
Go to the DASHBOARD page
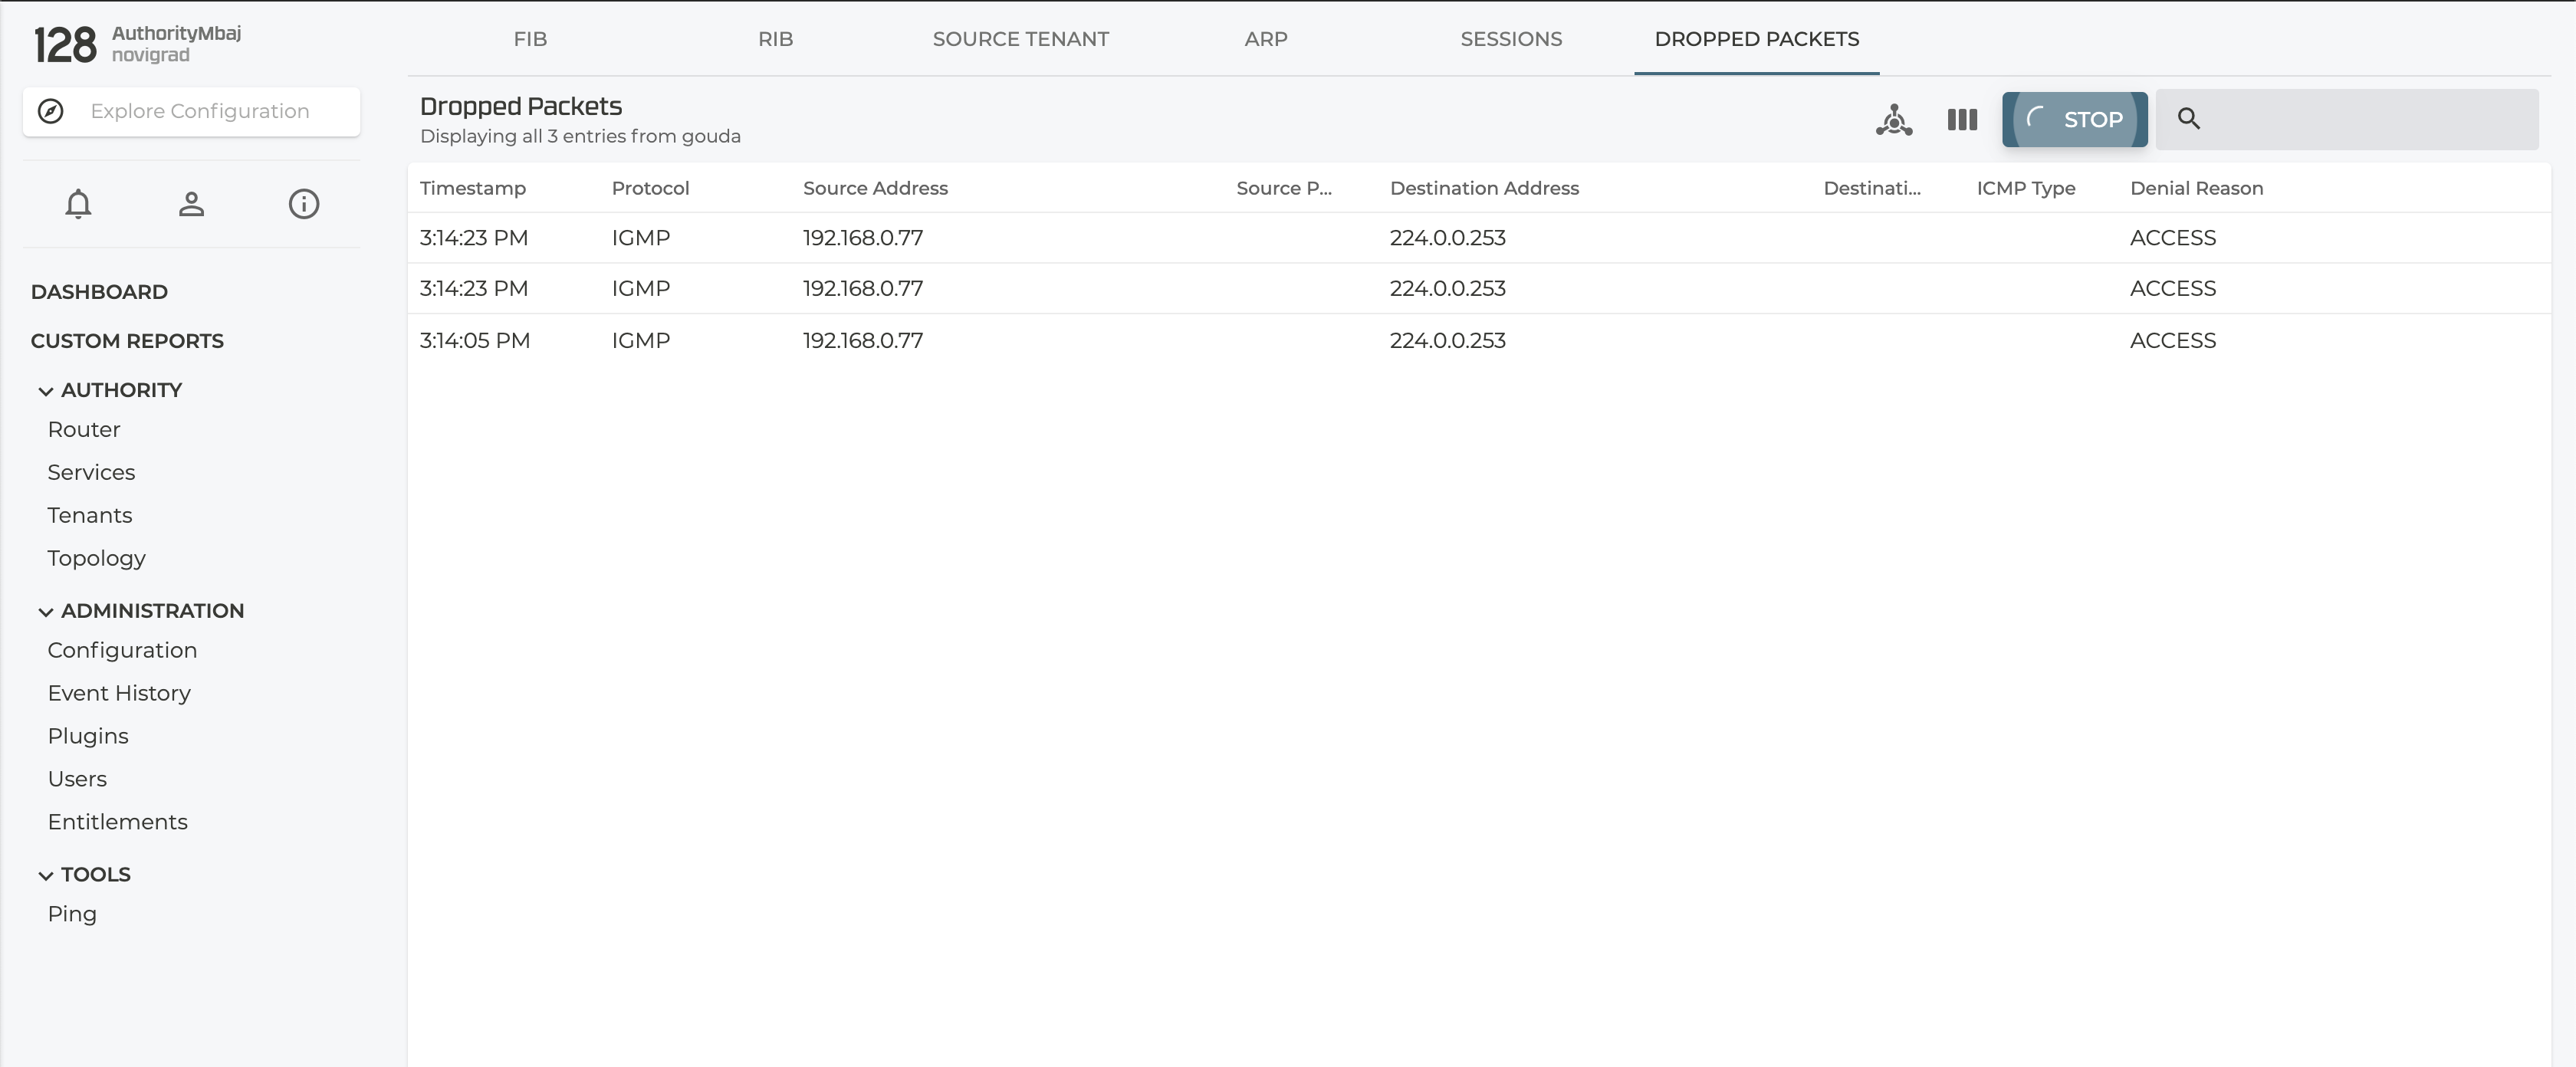pos(99,292)
